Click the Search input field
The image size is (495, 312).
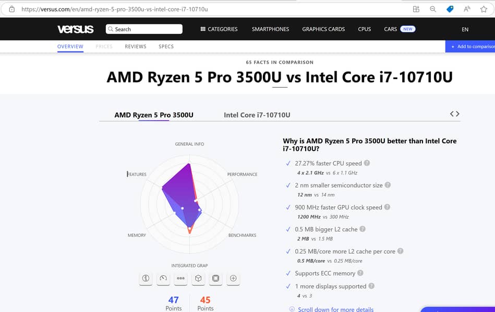pos(144,29)
